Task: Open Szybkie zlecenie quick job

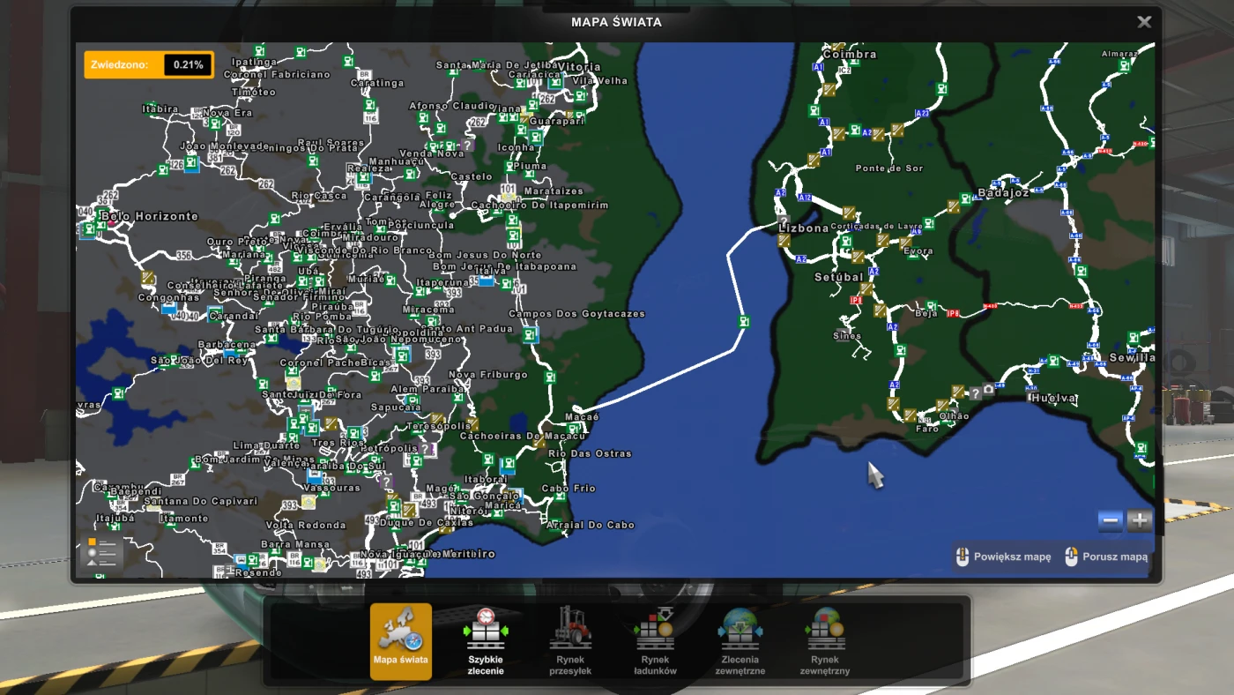Action: point(485,641)
